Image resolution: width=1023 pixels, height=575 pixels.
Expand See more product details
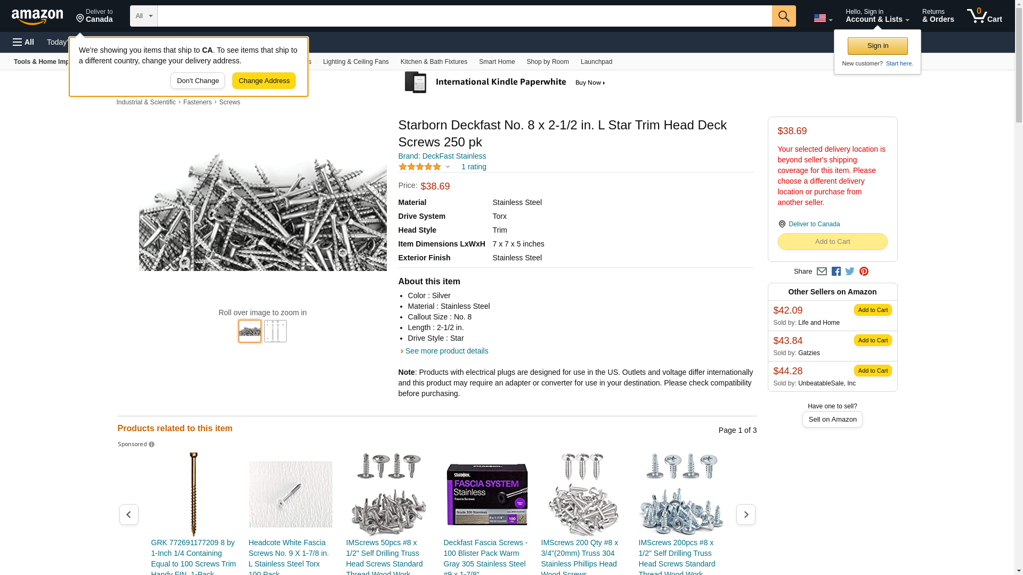446,351
